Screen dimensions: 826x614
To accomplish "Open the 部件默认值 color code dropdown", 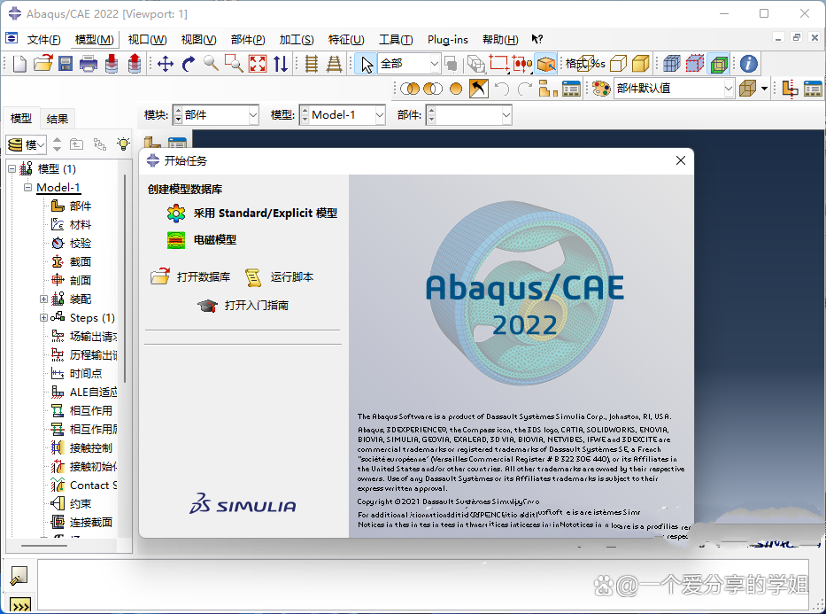I will (x=674, y=89).
